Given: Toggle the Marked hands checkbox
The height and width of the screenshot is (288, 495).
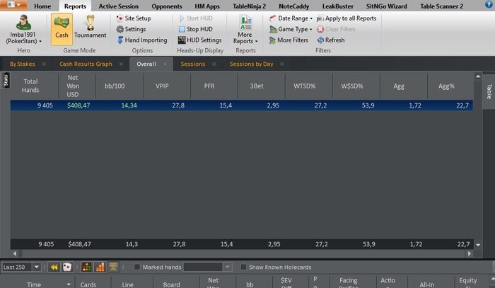Looking at the screenshot, I should tap(137, 267).
